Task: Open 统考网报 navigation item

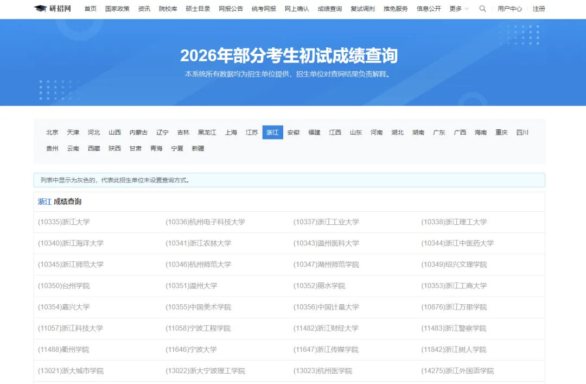Action: pos(264,9)
